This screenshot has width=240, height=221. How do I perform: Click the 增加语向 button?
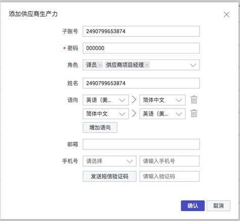tap(100, 128)
